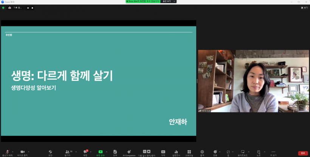Toggle closed captions with the CC icon
The width and height of the screenshot is (310, 157).
pos(163,152)
